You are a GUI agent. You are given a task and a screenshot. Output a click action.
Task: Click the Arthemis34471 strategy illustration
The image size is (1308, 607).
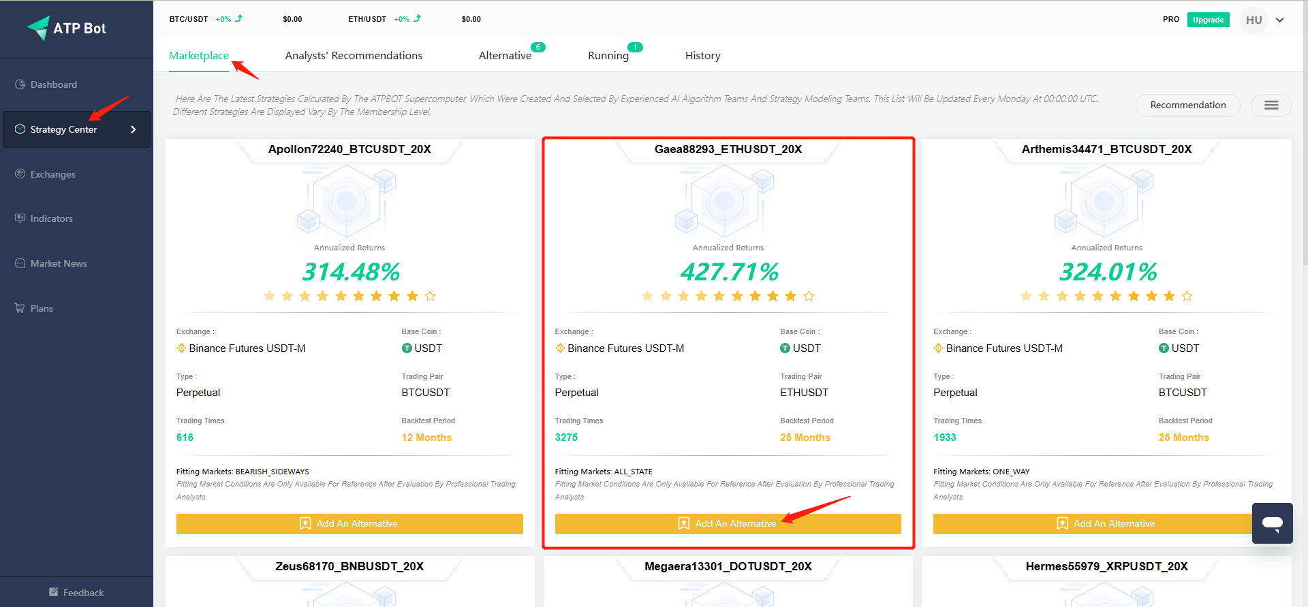(x=1104, y=201)
